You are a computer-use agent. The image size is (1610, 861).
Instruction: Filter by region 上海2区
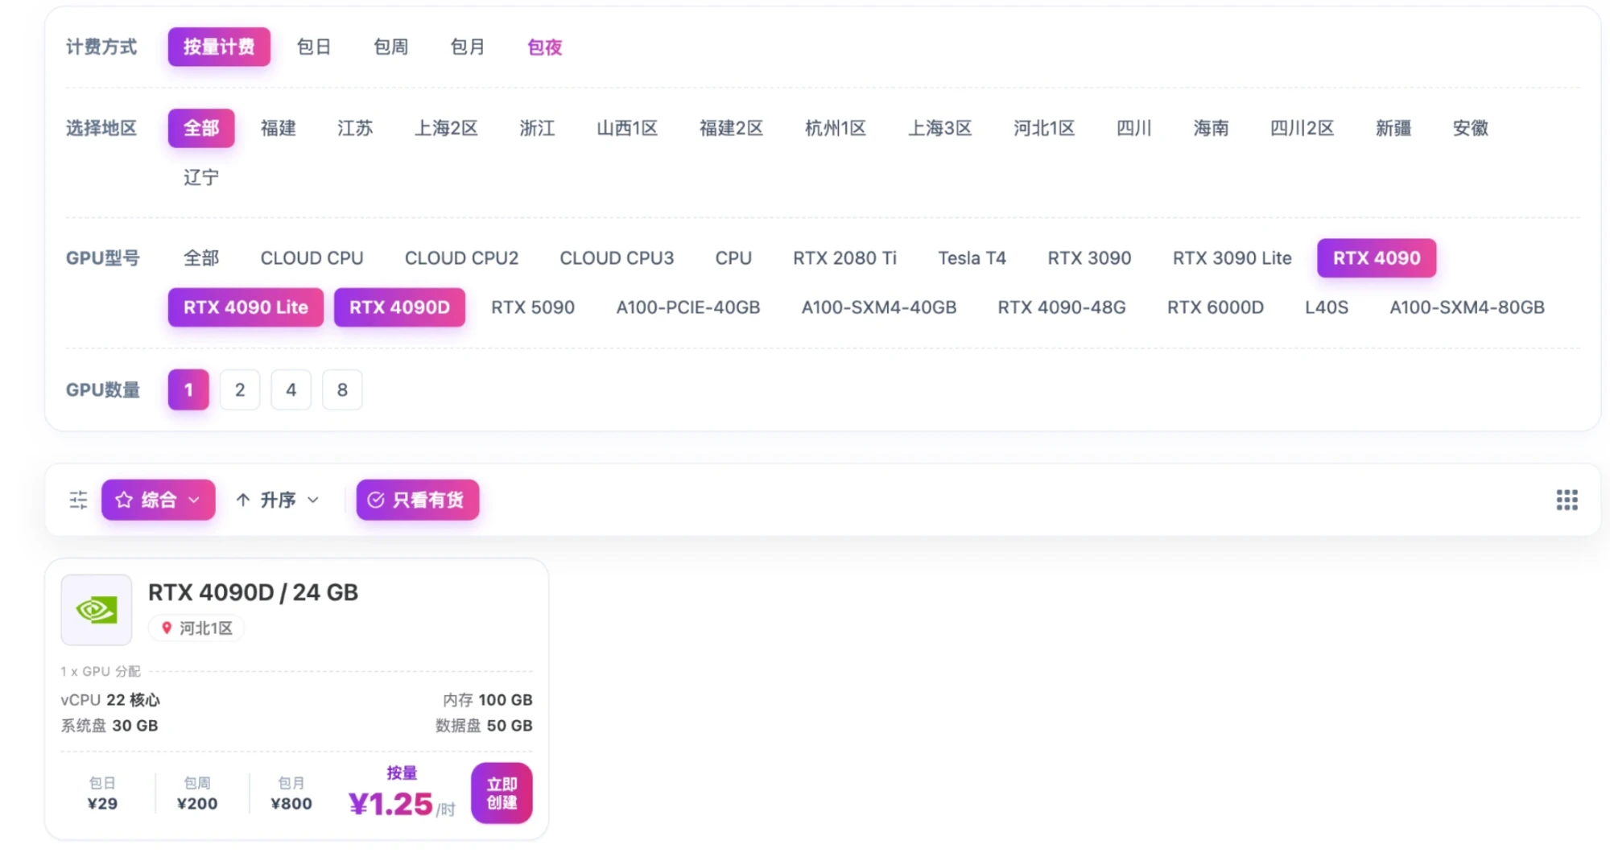click(446, 128)
